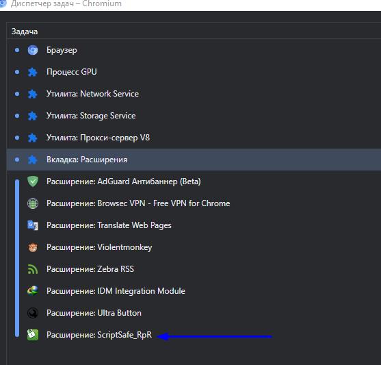The width and height of the screenshot is (381, 365).
Task: Click the puzzle icon beside Процесс GPU
Action: pyautogui.click(x=33, y=72)
